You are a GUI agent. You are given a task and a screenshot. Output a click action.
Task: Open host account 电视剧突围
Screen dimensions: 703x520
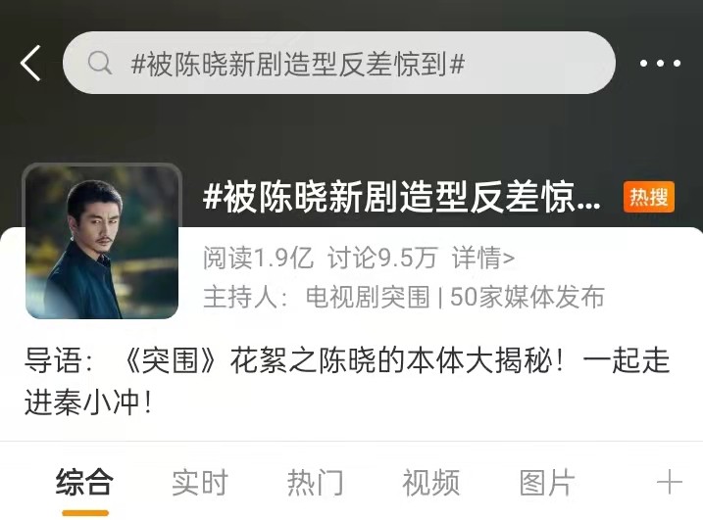click(x=368, y=297)
